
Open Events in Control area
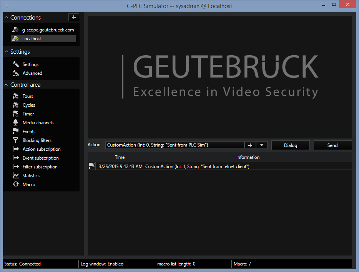[x=29, y=132]
